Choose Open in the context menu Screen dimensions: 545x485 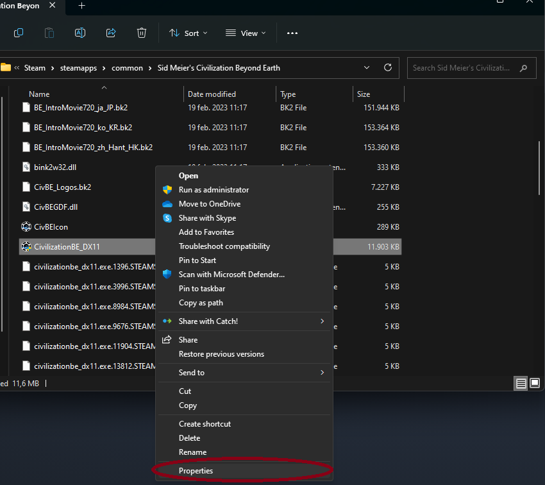pyautogui.click(x=244, y=176)
